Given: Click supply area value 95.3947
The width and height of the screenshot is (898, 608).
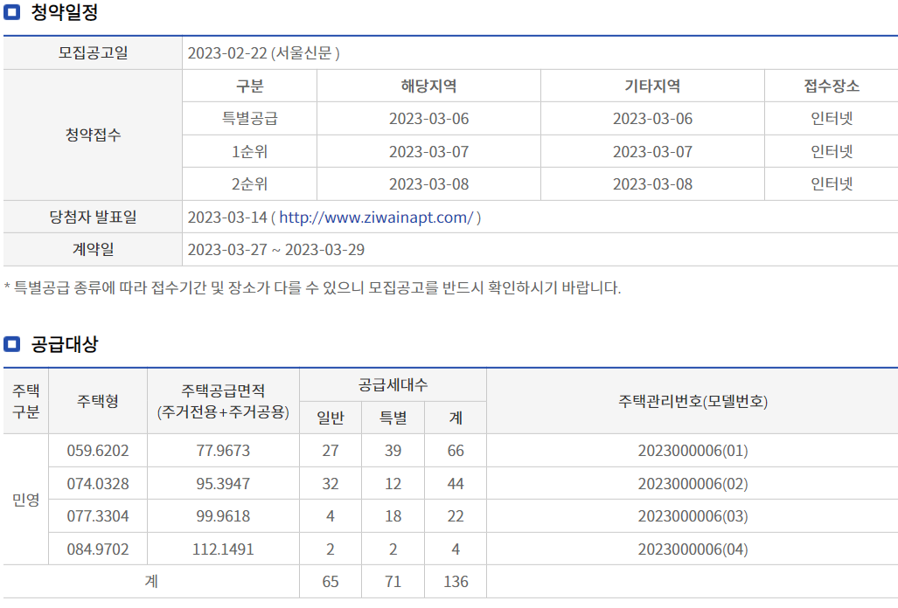Looking at the screenshot, I should [223, 484].
